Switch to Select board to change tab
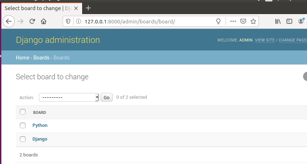The height and width of the screenshot is (164, 307). click(x=42, y=8)
